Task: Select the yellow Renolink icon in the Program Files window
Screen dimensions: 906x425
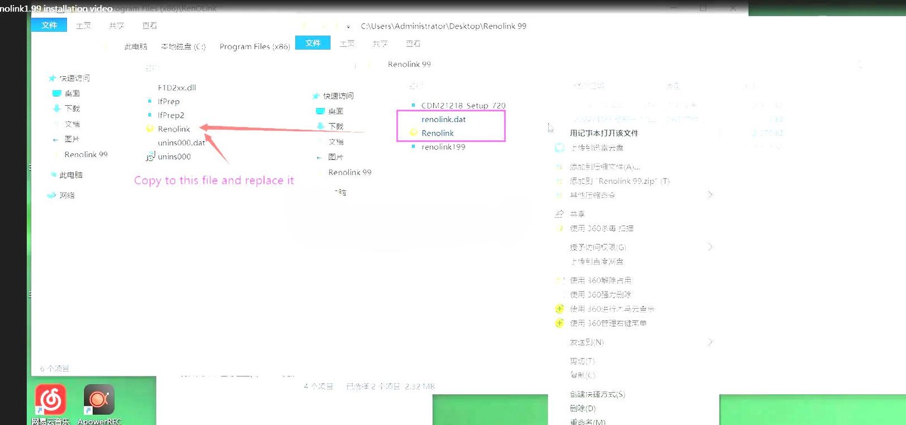Action: (x=150, y=129)
